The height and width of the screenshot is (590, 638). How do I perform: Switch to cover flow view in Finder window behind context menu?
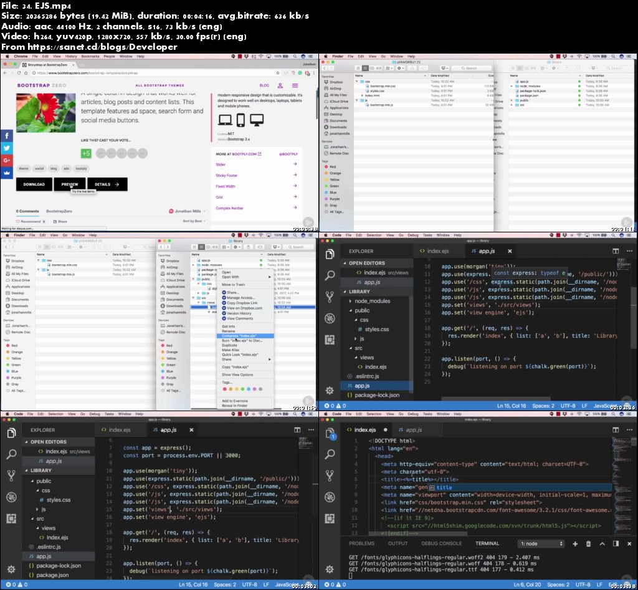click(x=215, y=247)
